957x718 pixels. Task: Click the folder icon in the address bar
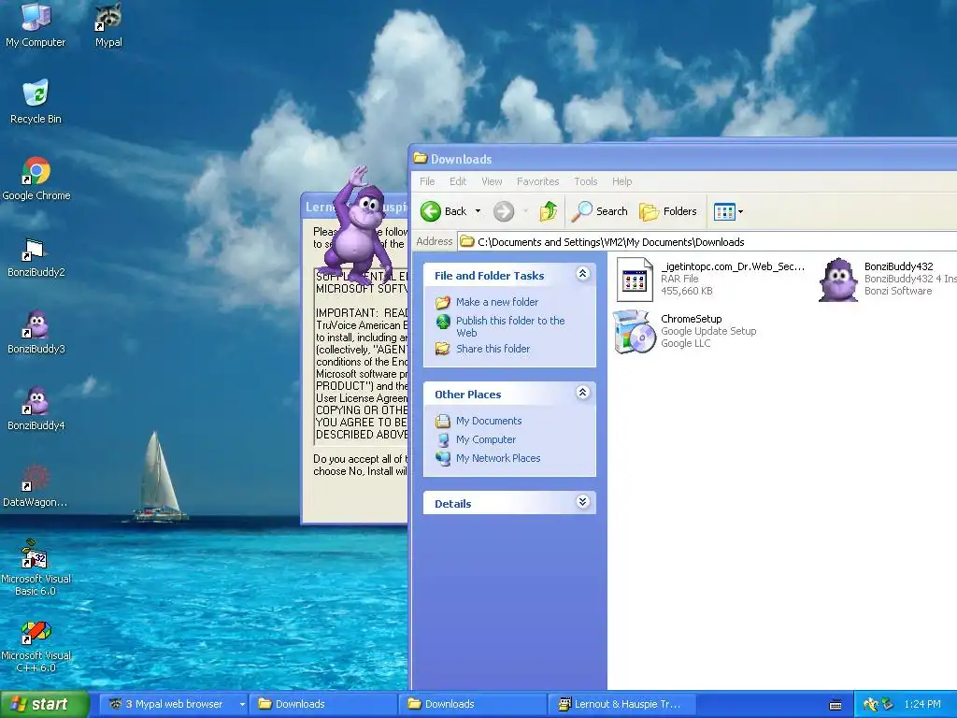click(467, 242)
